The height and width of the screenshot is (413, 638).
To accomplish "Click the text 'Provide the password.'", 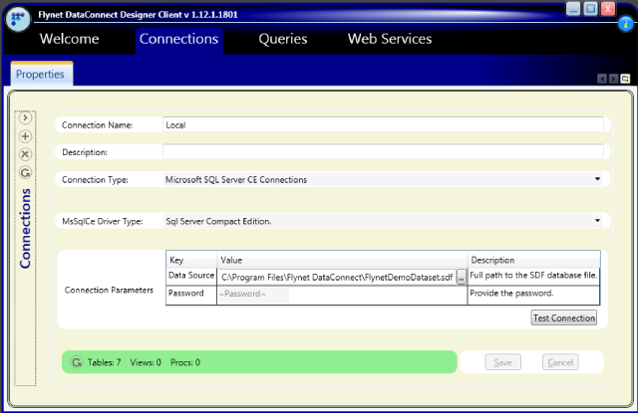I will point(511,294).
